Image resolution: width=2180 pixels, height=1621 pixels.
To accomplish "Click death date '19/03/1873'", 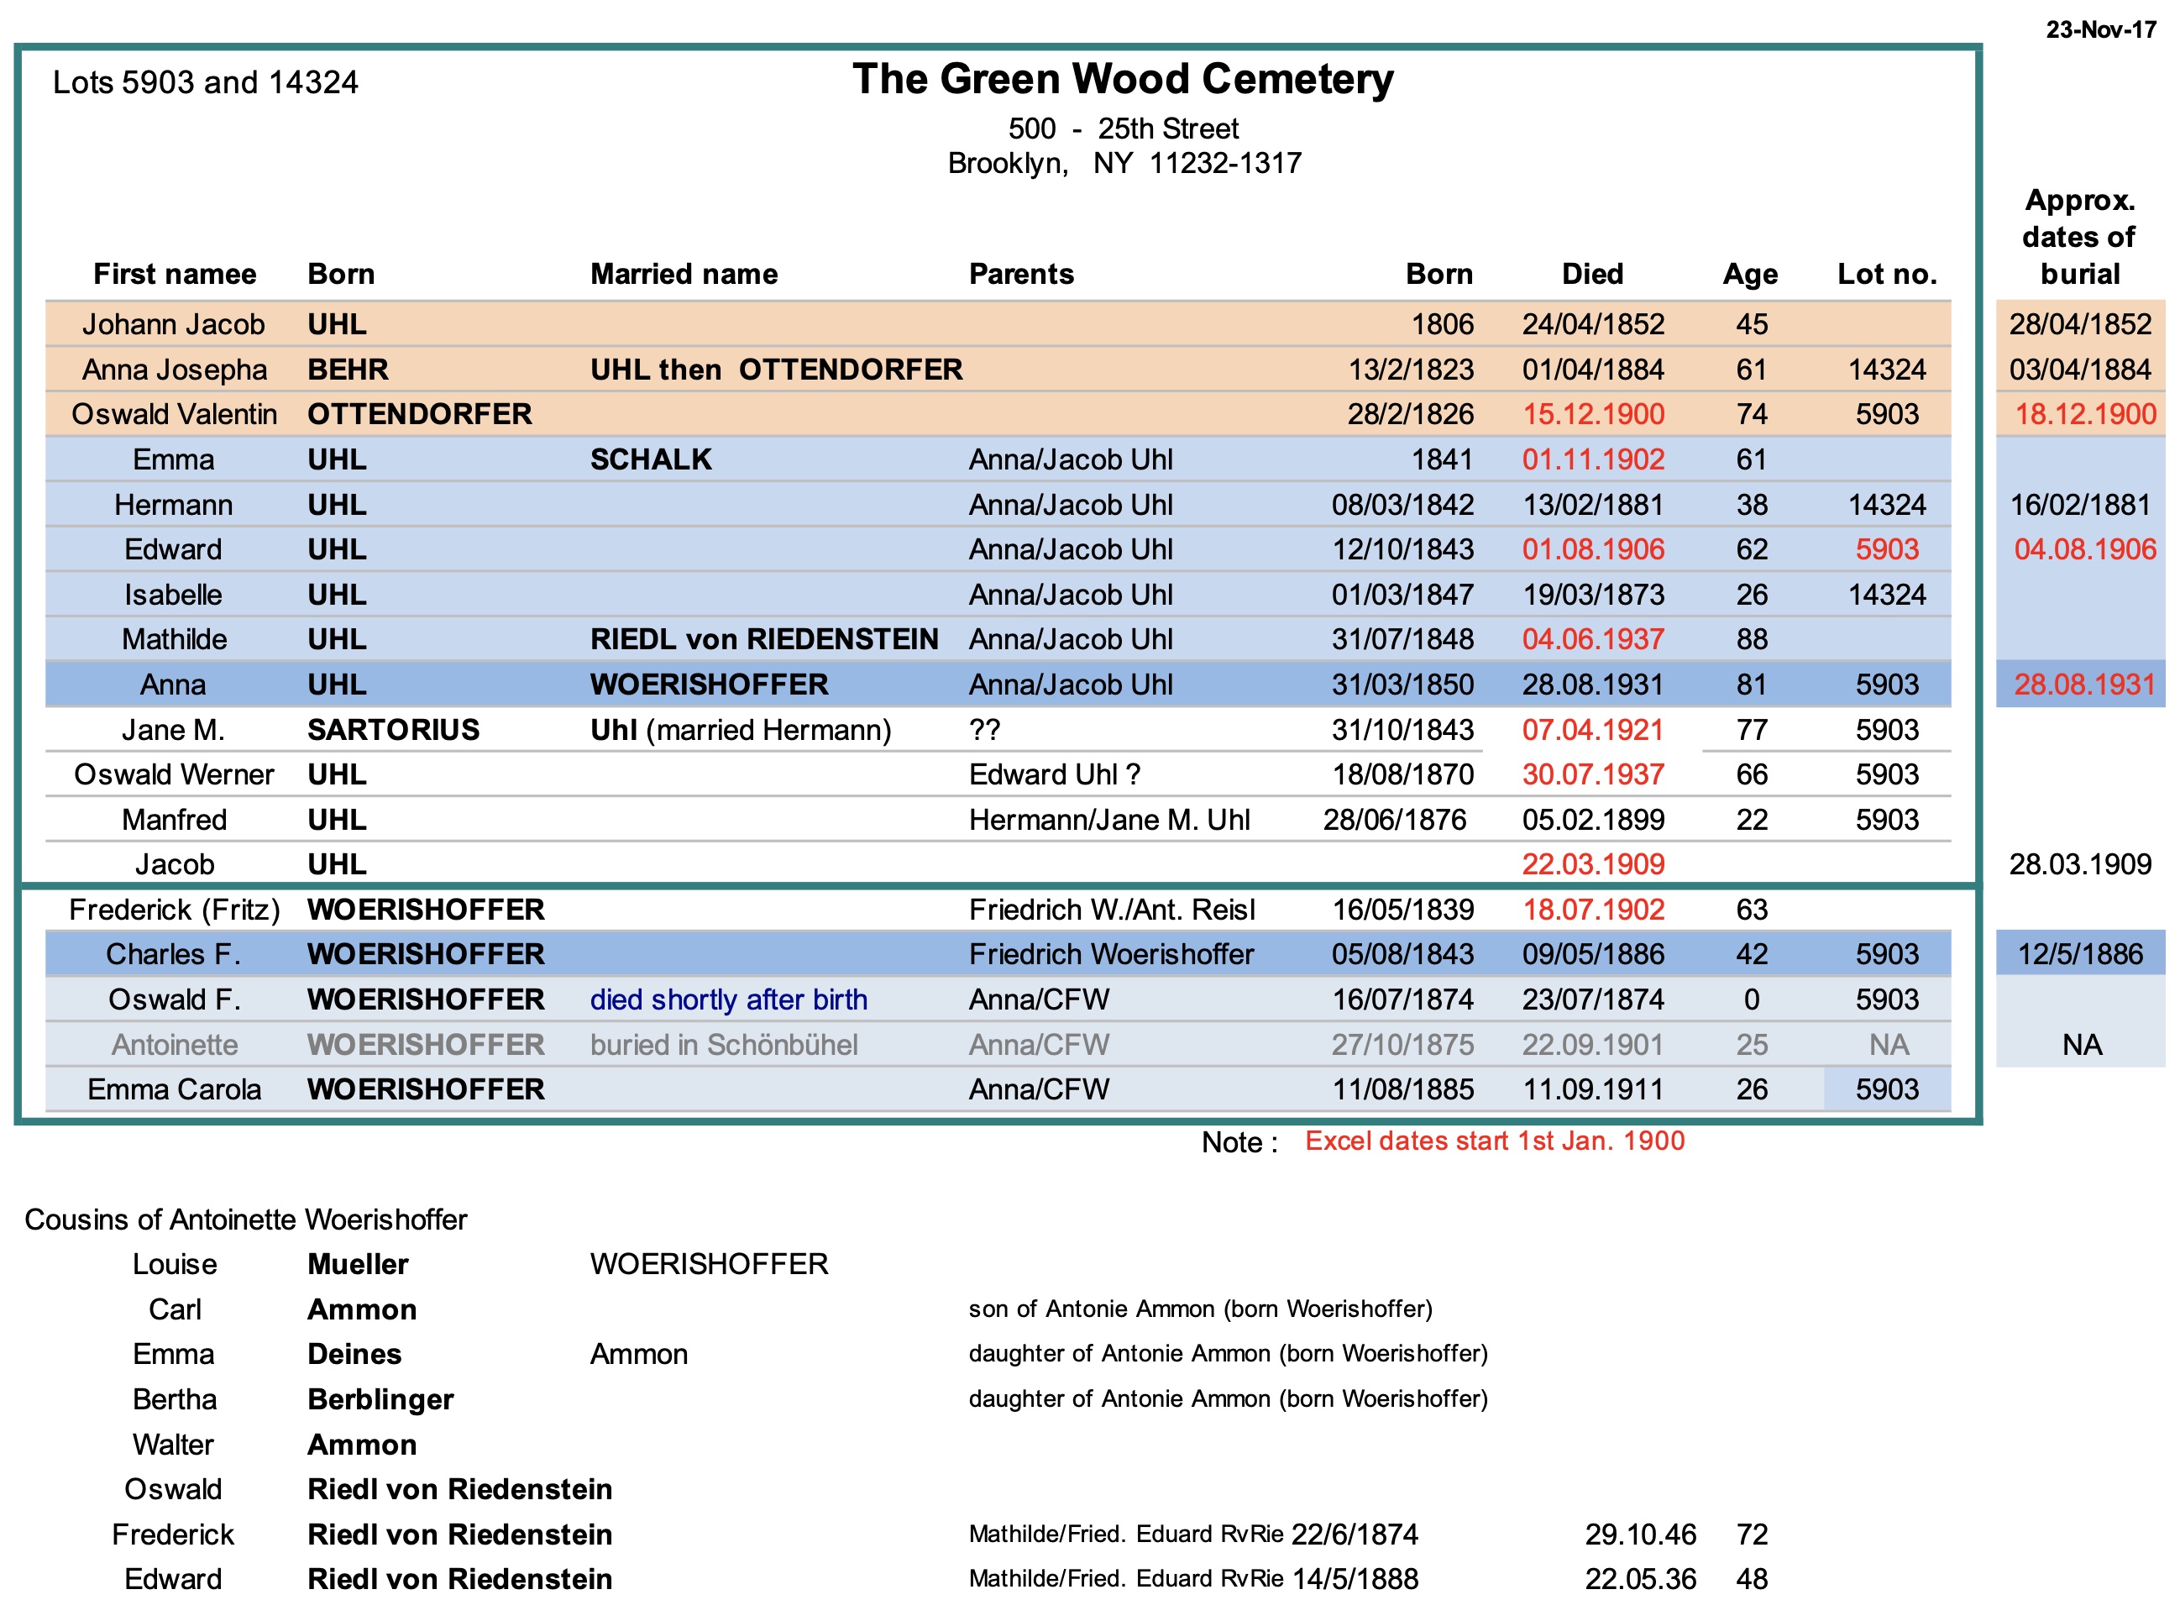I will 1592,595.
